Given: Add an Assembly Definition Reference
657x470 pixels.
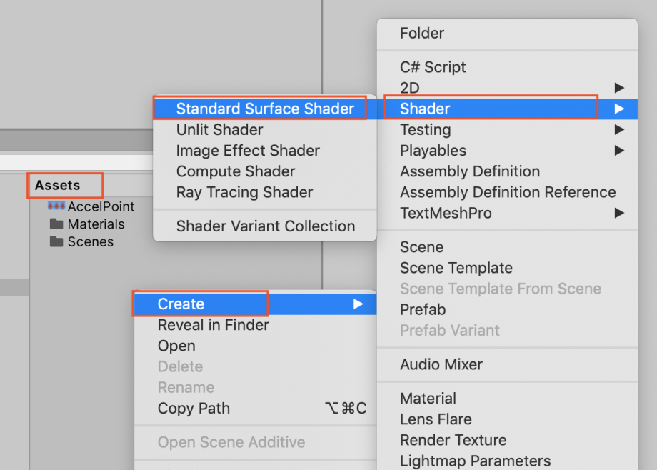Looking at the screenshot, I should coord(508,192).
